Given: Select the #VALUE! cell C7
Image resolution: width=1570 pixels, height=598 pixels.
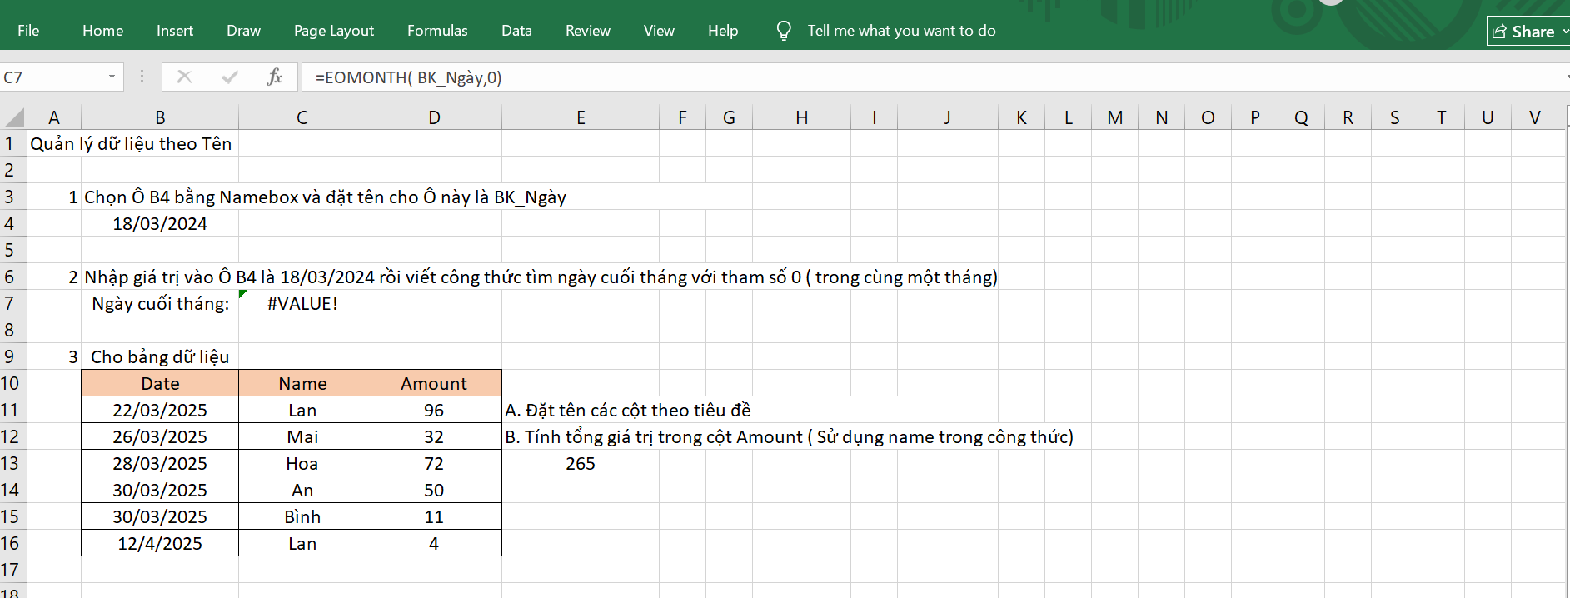Looking at the screenshot, I should tap(302, 303).
